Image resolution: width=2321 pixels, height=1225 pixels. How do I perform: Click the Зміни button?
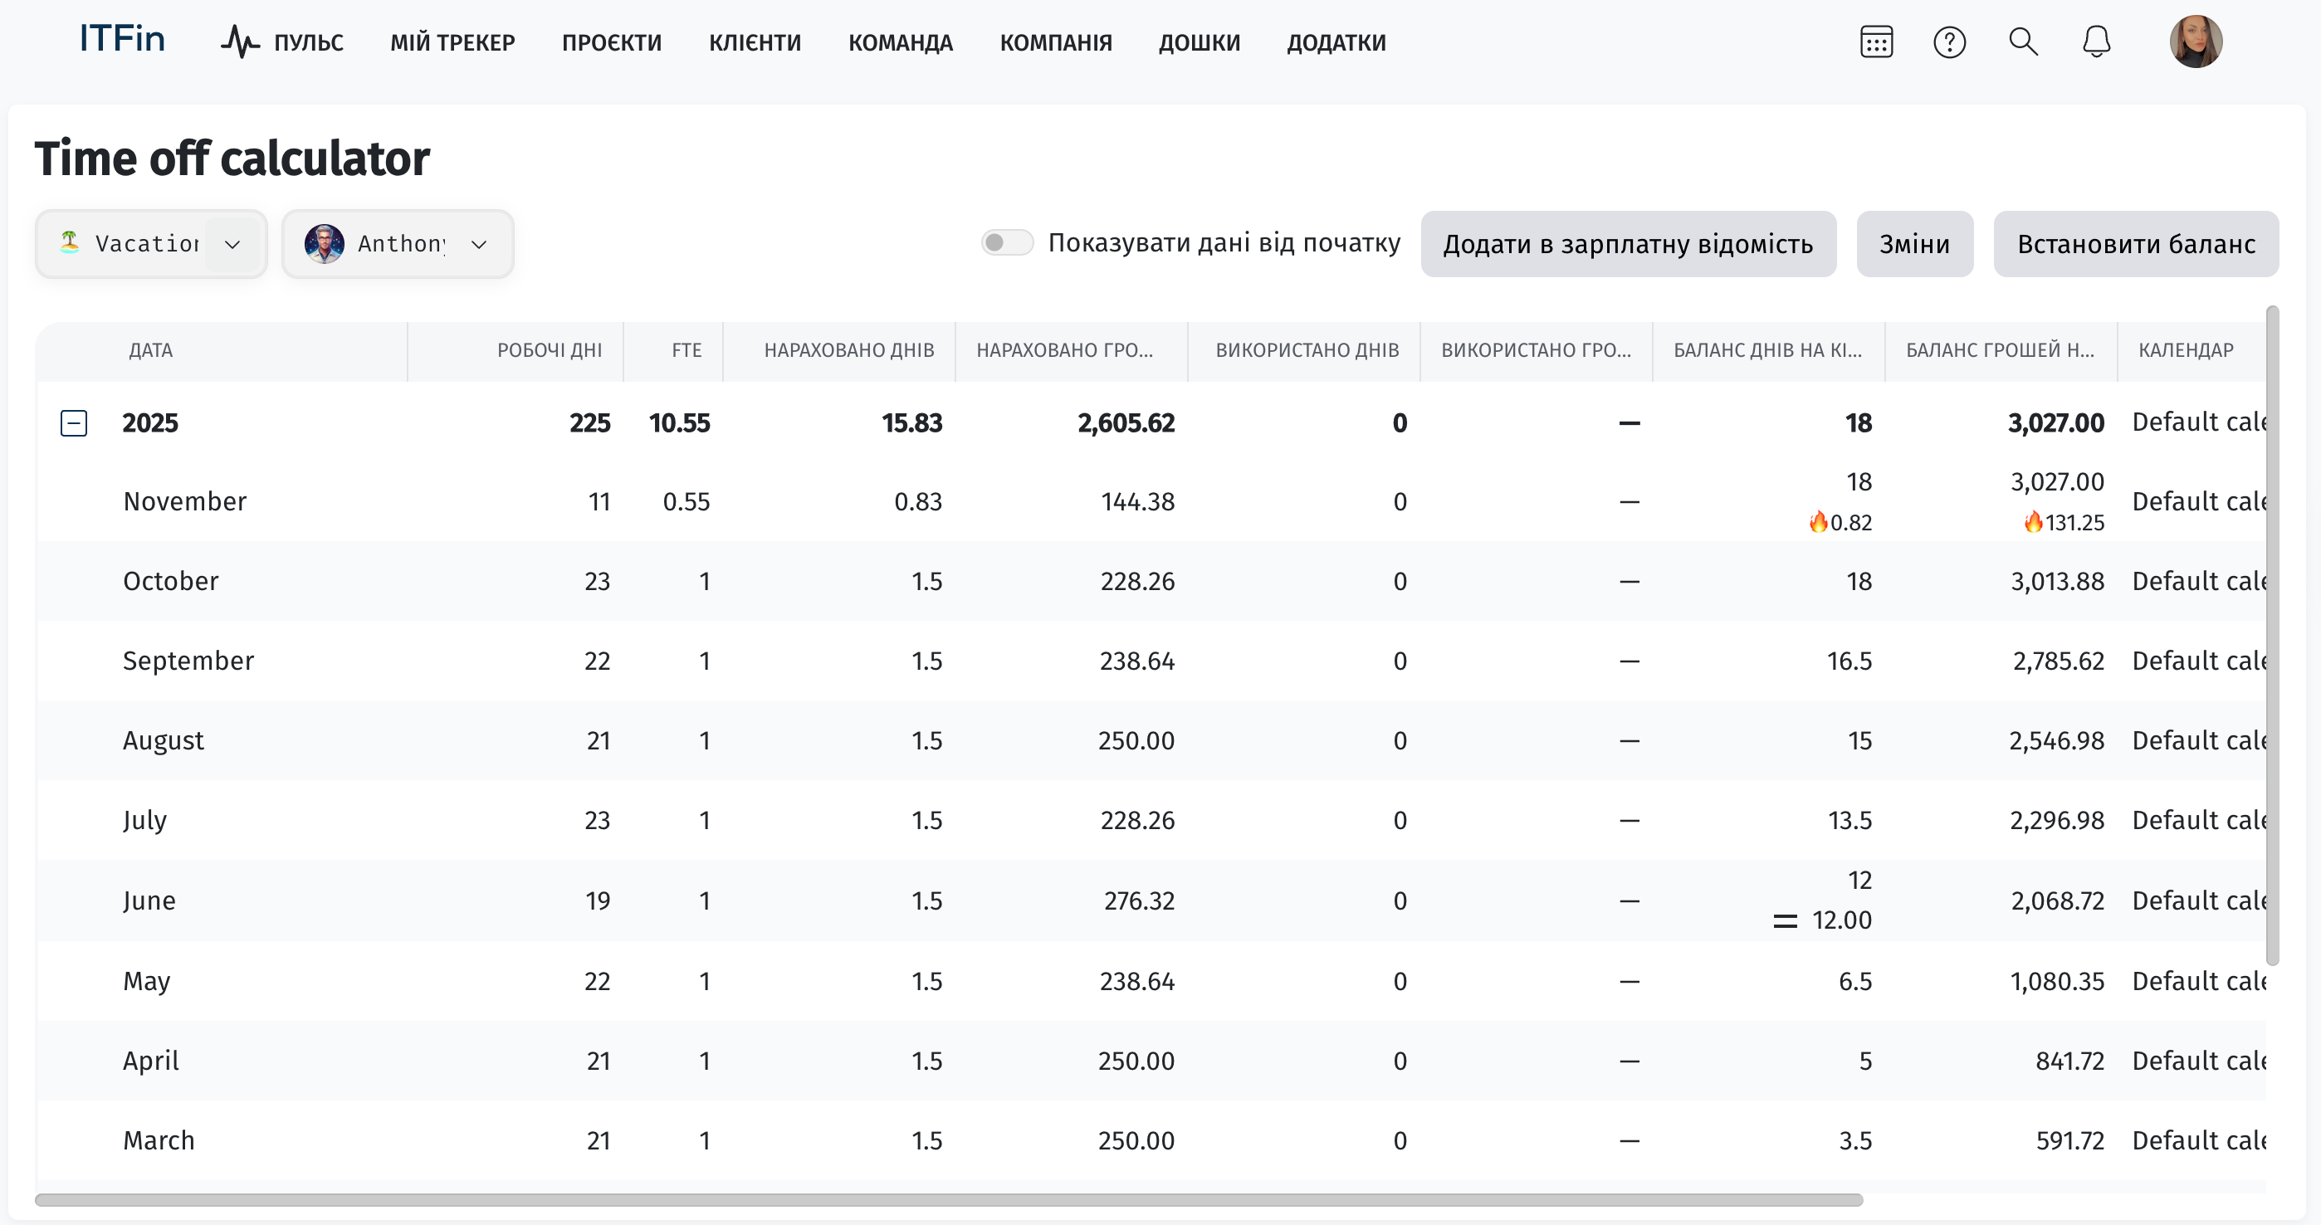click(x=1913, y=244)
